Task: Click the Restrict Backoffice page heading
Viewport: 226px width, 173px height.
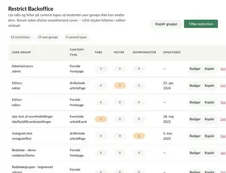Action: coord(31,9)
